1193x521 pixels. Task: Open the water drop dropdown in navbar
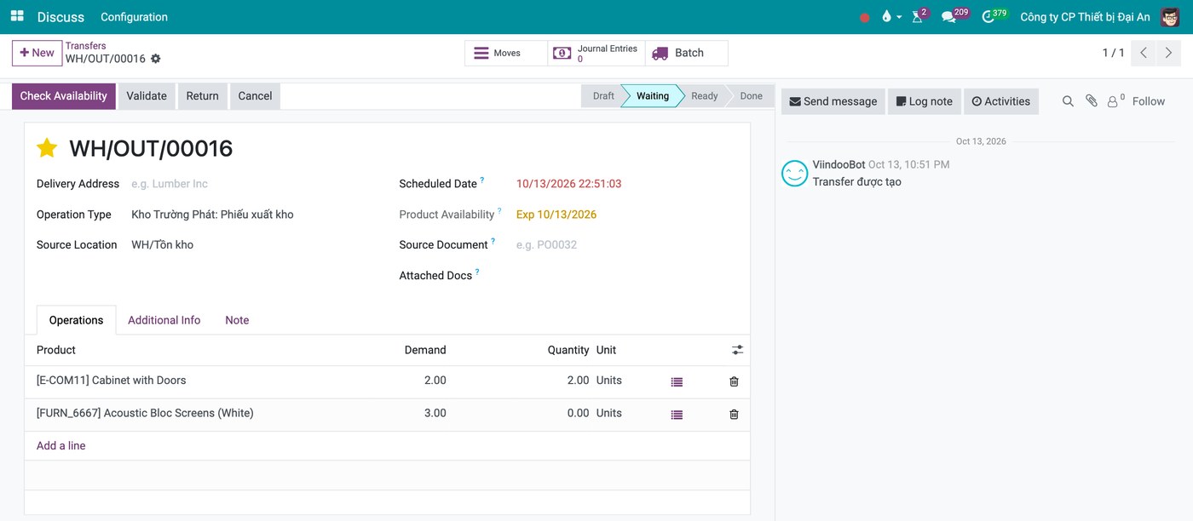point(891,16)
